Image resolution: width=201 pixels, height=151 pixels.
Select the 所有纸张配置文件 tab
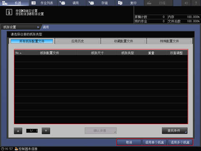coord(32,41)
